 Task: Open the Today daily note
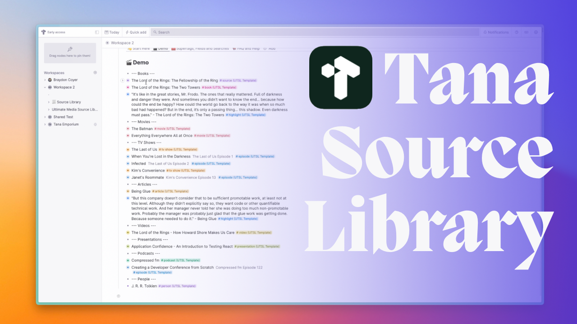(x=112, y=32)
